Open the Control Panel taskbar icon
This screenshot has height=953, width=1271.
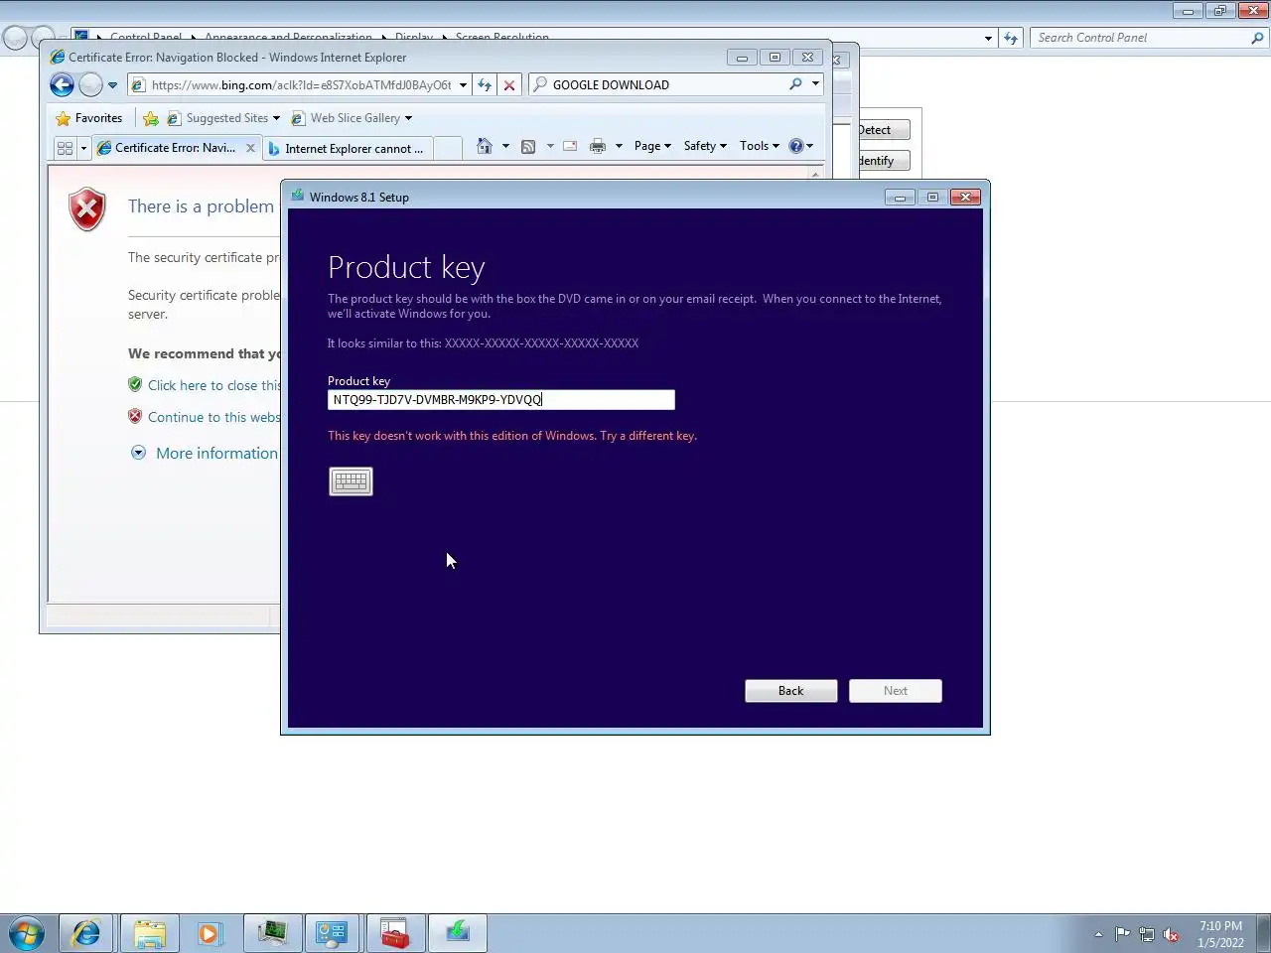click(x=332, y=933)
